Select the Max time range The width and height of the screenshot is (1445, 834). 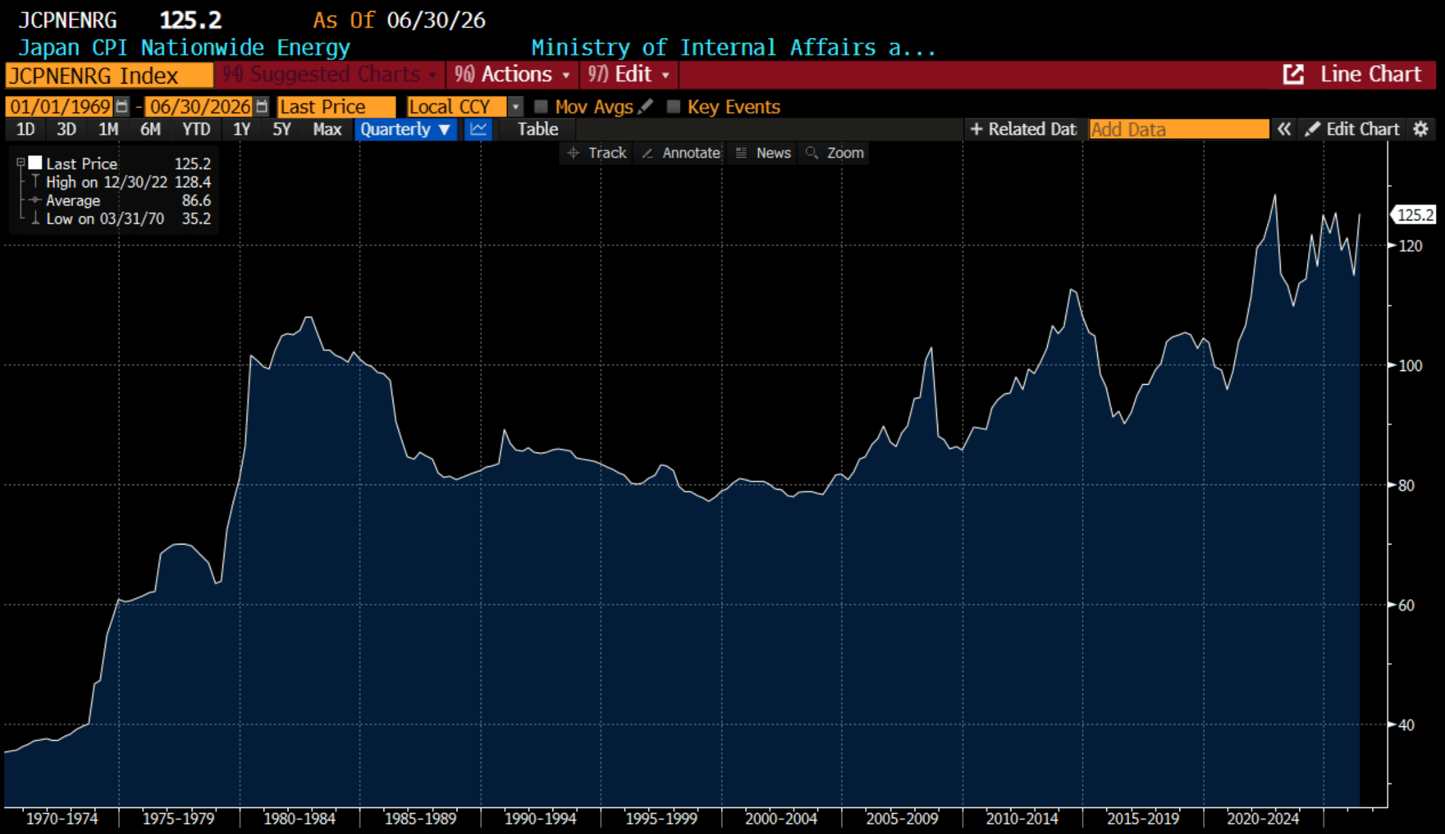tap(327, 129)
